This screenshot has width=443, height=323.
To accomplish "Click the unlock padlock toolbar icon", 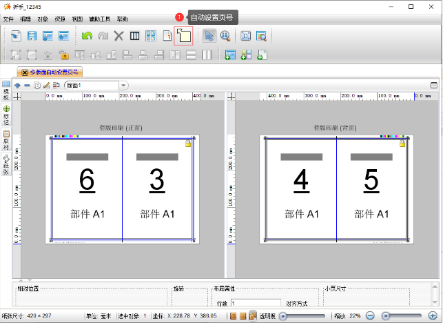I will (x=63, y=55).
